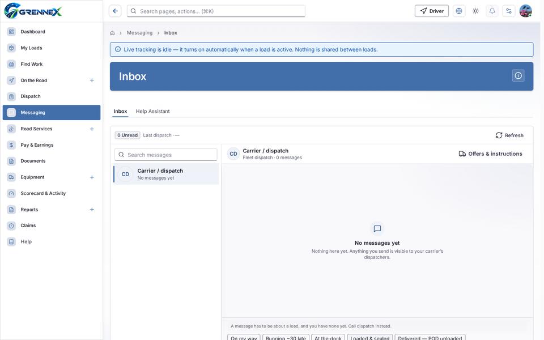Image resolution: width=544 pixels, height=340 pixels.
Task: Send the "On my way" quick reply
Action: coord(244,337)
